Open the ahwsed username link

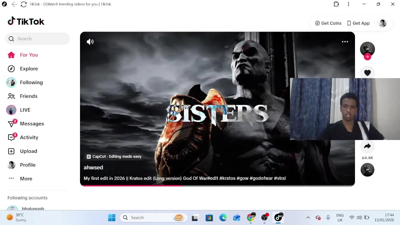(x=93, y=167)
